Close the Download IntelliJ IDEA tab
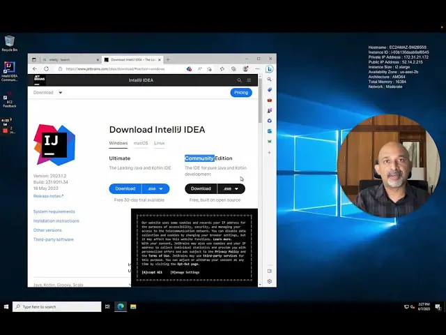The image size is (446, 335). click(160, 60)
